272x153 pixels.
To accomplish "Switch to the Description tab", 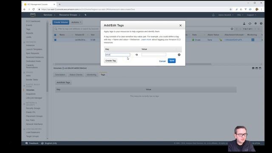I will tap(60, 75).
